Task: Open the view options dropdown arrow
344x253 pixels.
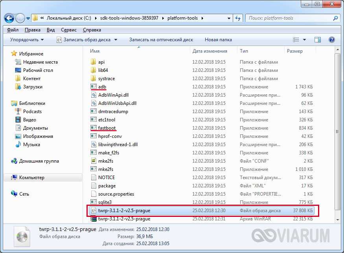Action: tap(305, 40)
